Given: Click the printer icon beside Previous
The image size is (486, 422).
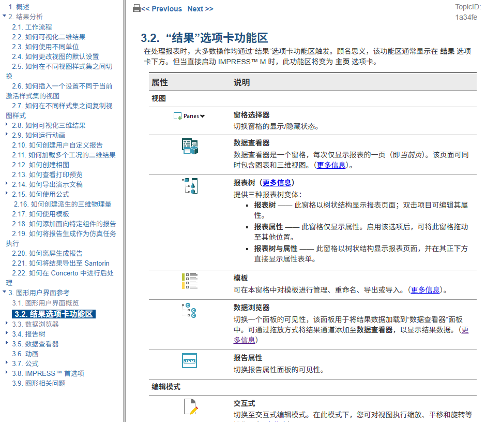Looking at the screenshot, I should (x=136, y=8).
